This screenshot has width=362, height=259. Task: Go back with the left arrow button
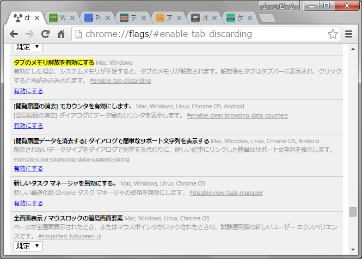tap(14, 34)
